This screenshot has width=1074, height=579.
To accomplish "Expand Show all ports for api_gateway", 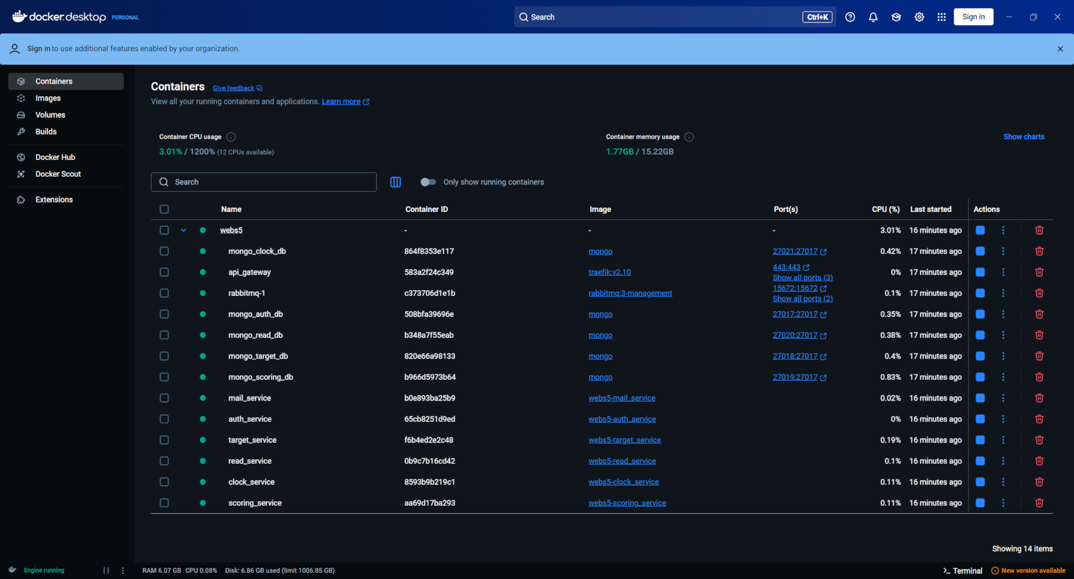I will [x=803, y=277].
